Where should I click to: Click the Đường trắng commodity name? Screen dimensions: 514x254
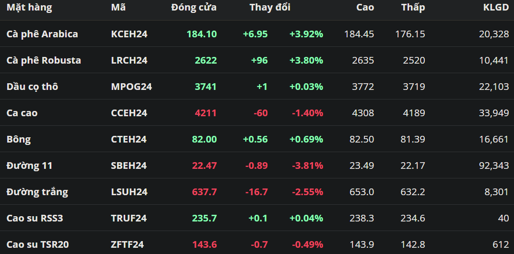37,192
